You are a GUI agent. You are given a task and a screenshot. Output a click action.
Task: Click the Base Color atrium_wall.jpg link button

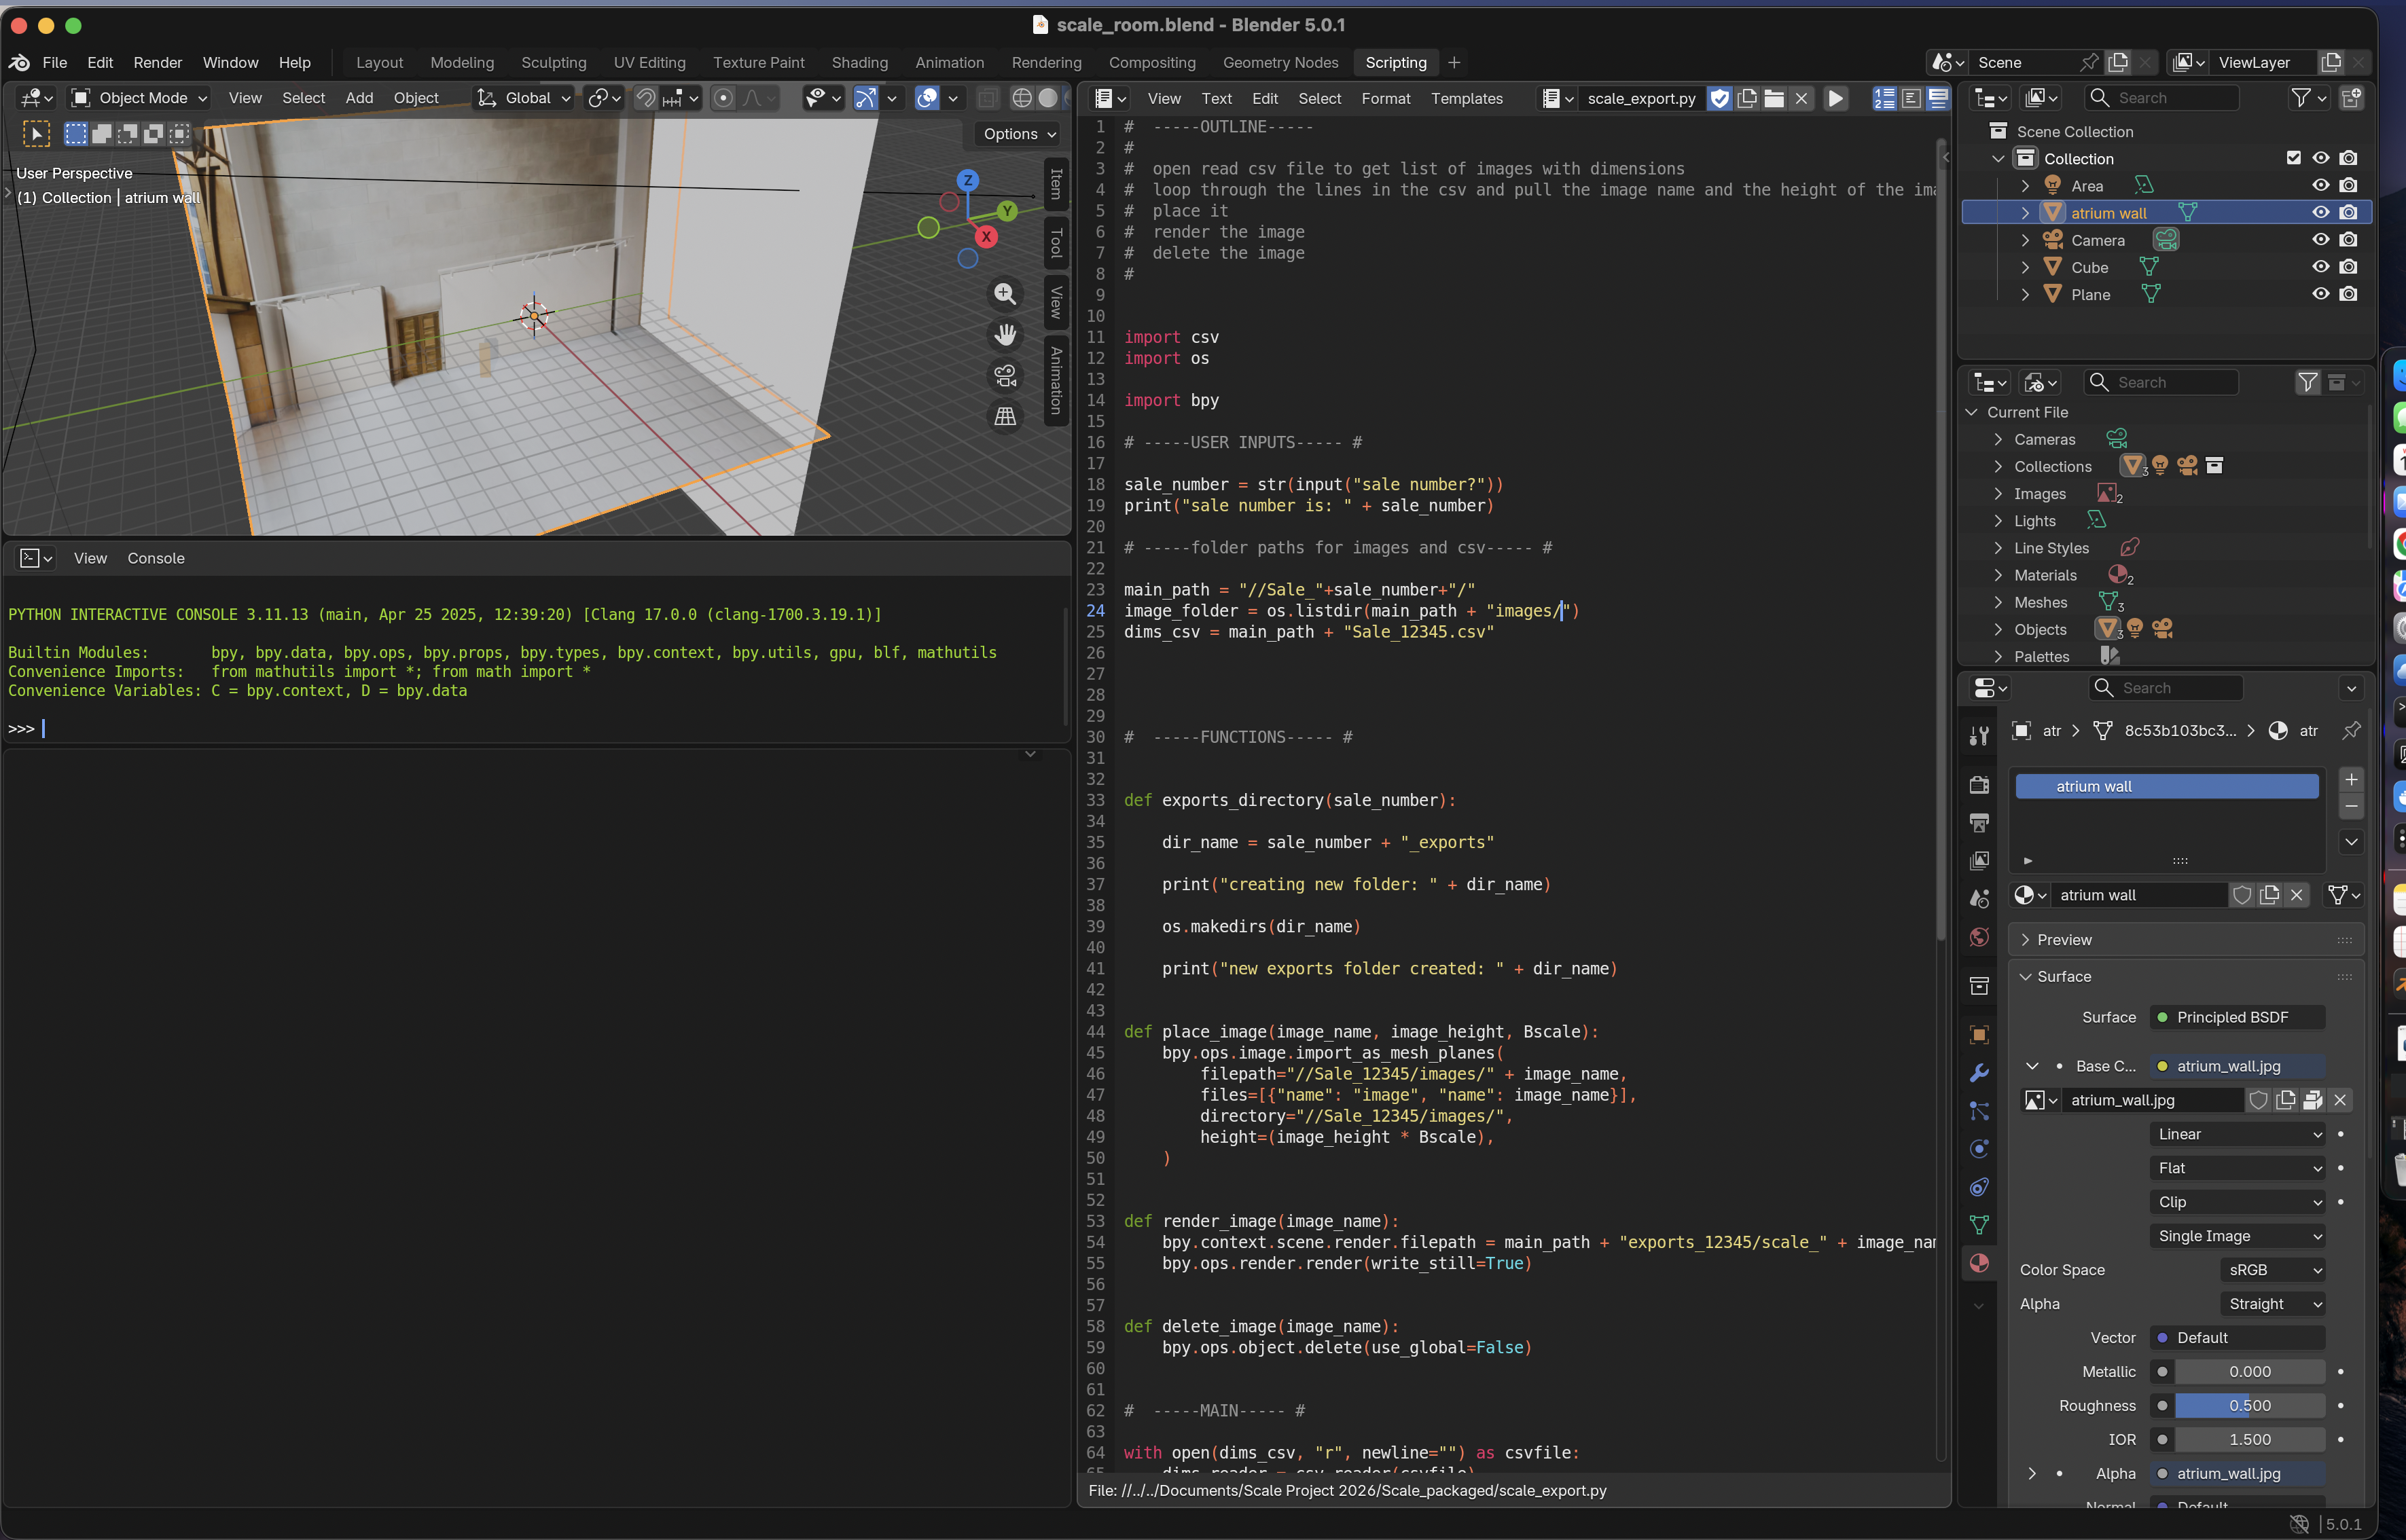(x=2237, y=1066)
